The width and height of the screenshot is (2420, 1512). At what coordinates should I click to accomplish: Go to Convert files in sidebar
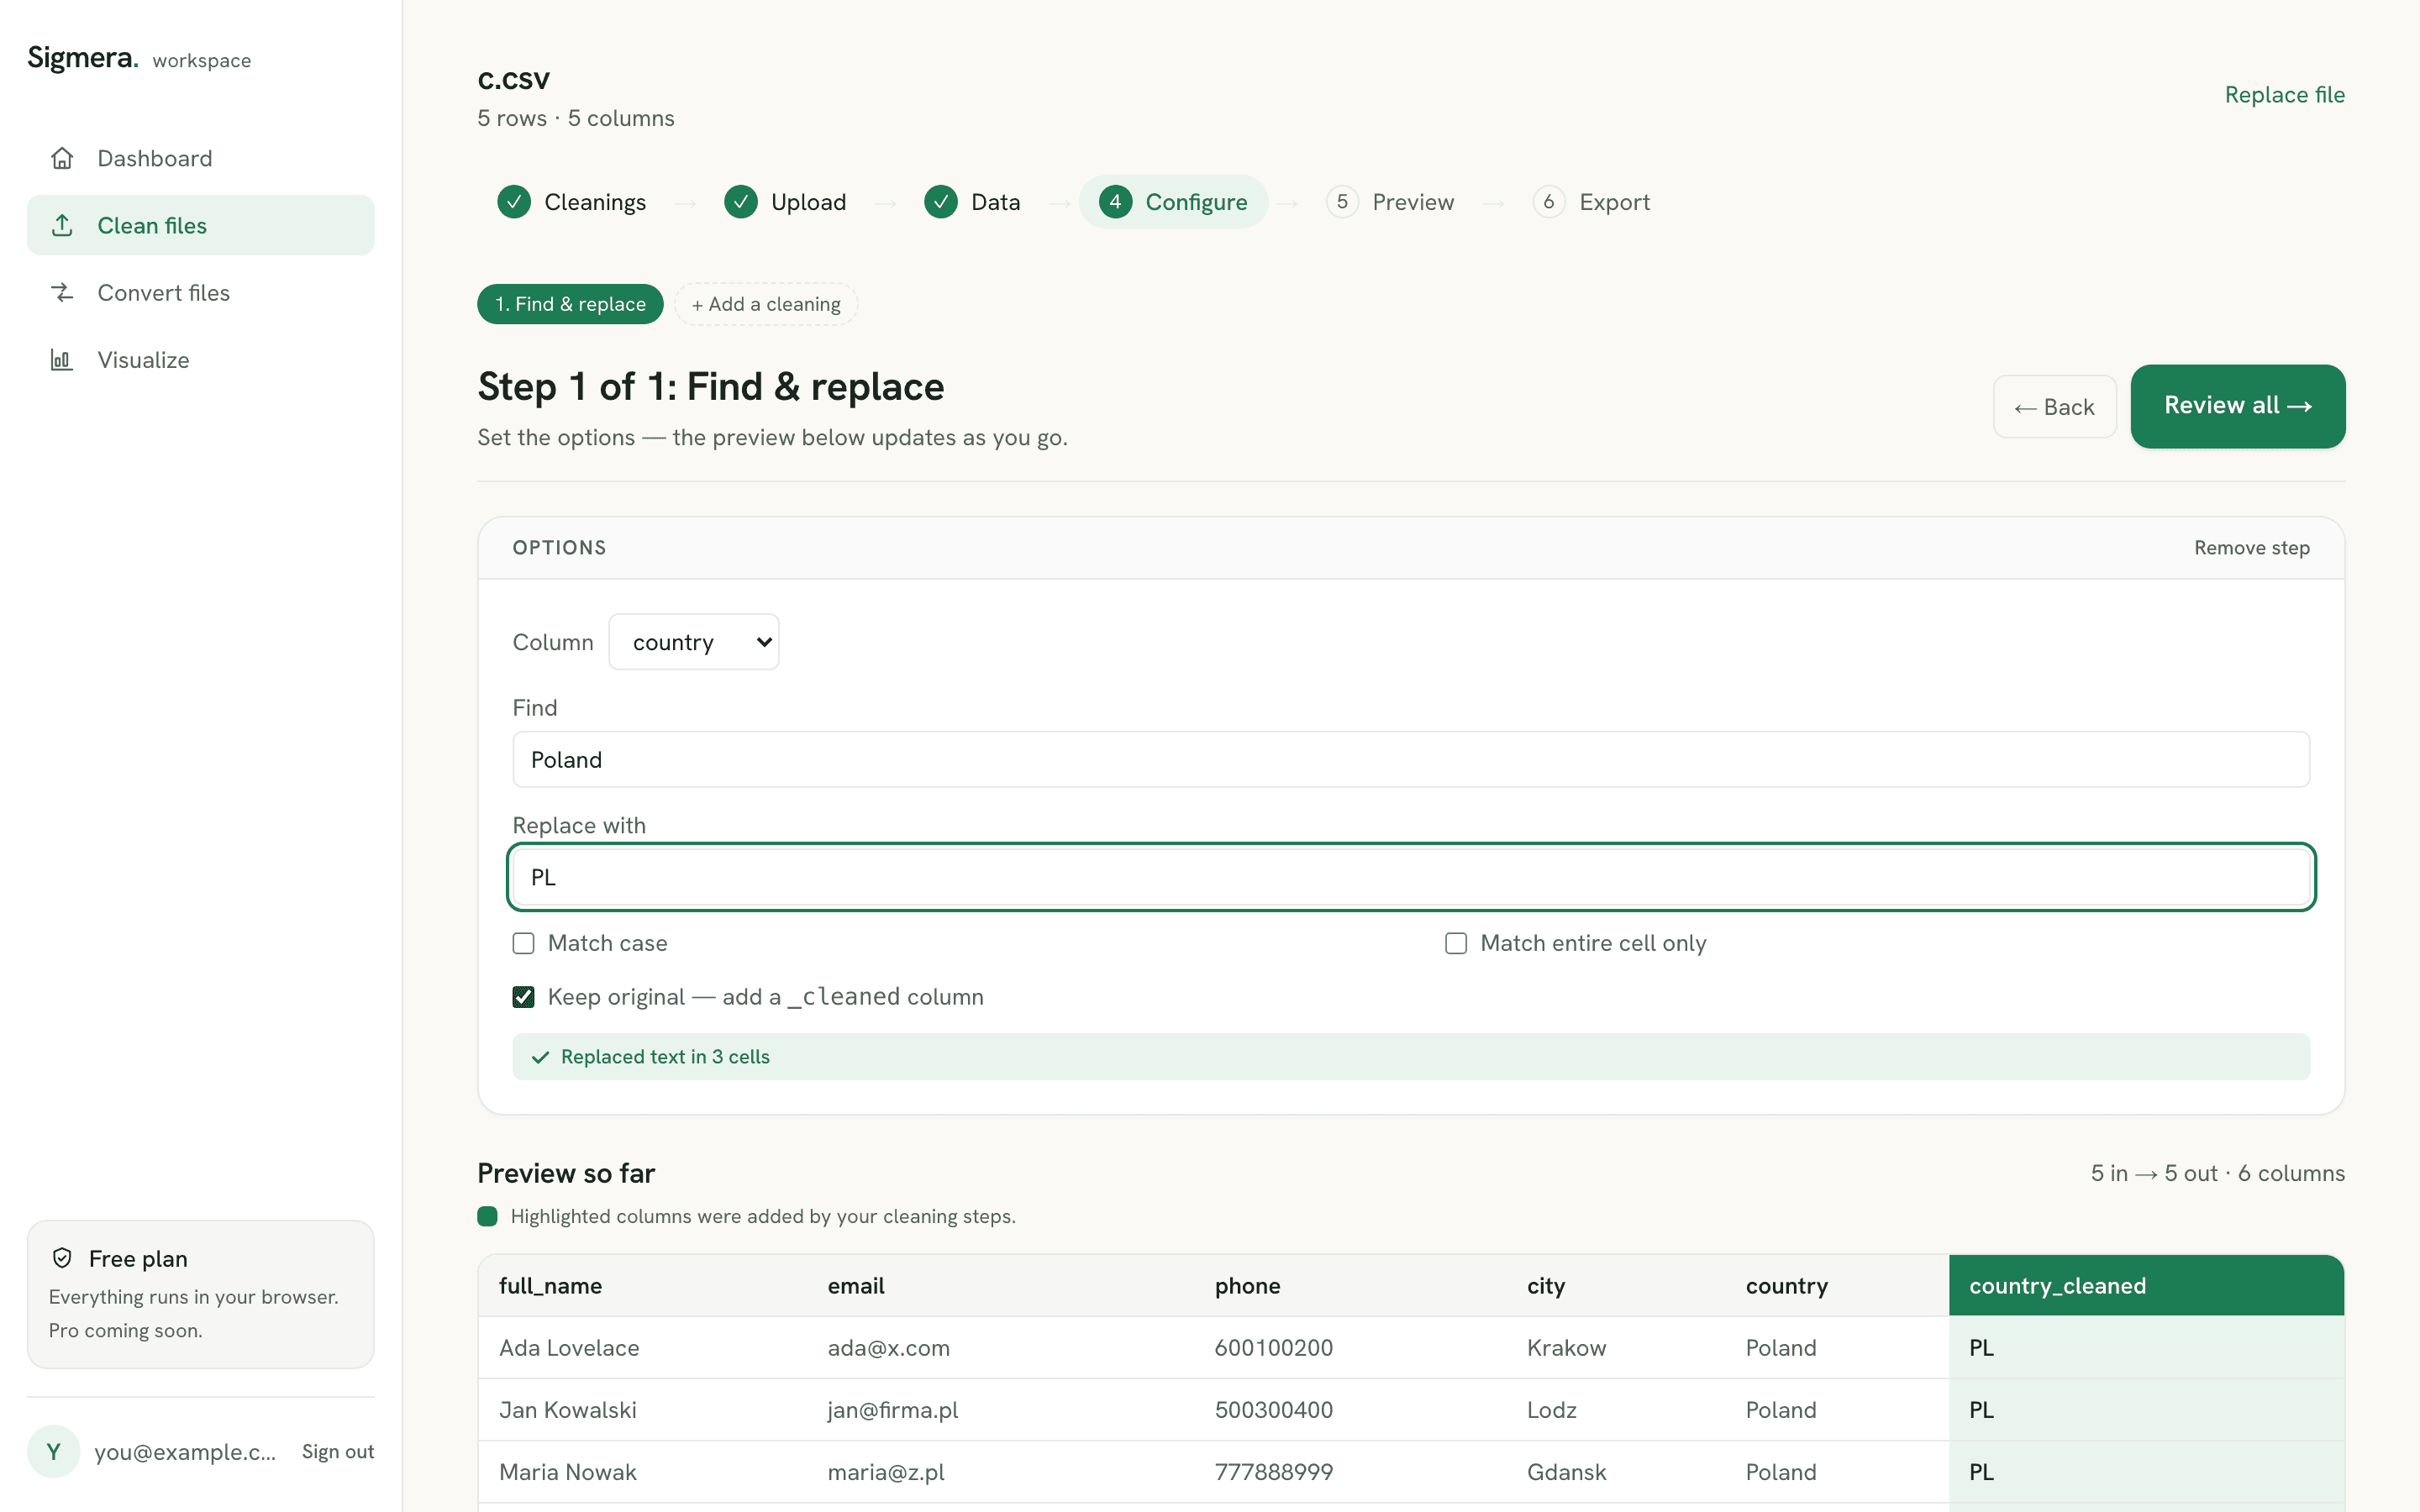(201, 292)
